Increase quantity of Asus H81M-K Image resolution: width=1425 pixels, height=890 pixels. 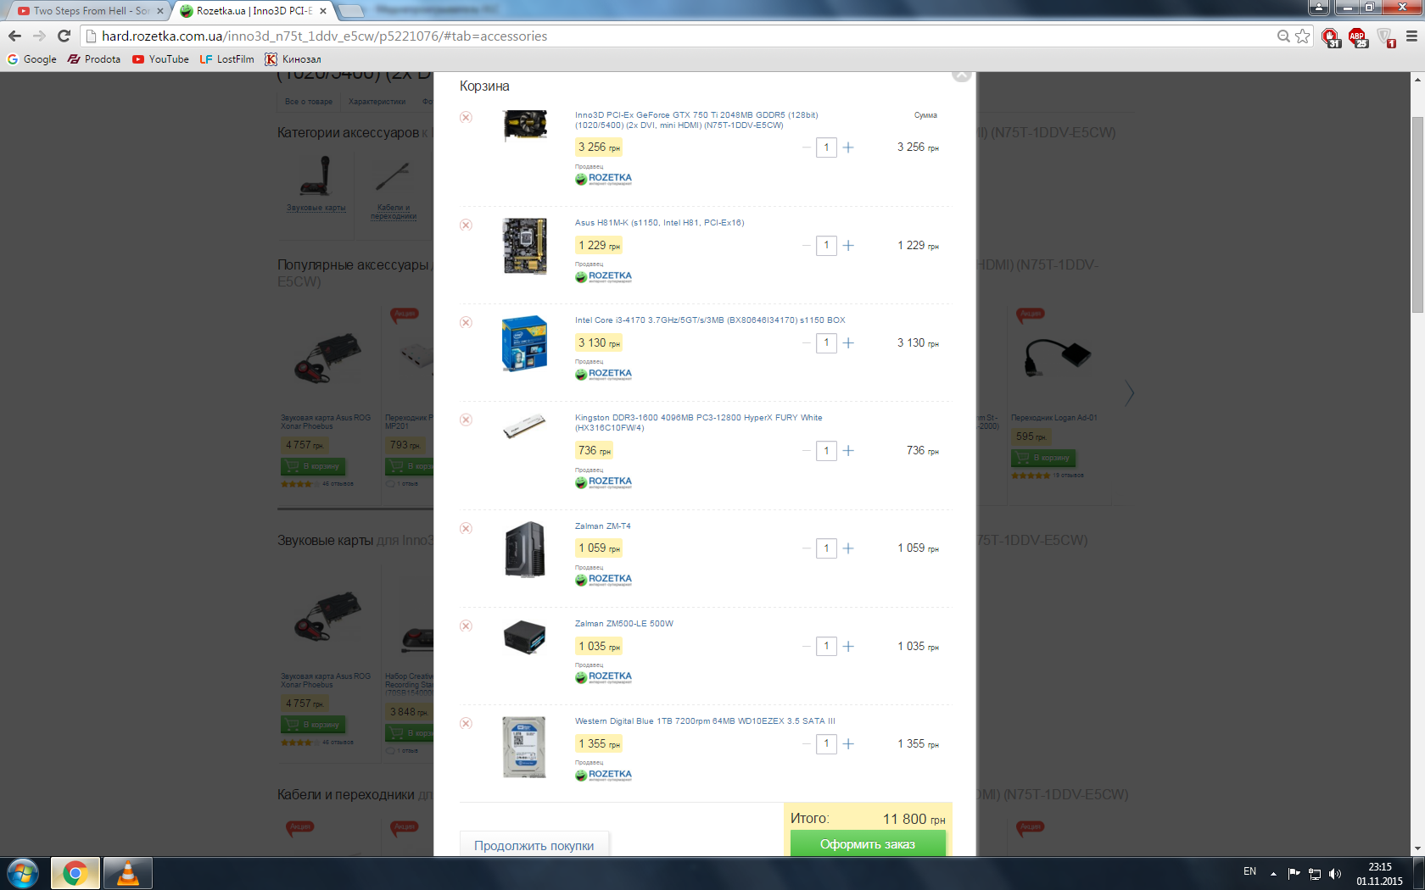pos(848,246)
